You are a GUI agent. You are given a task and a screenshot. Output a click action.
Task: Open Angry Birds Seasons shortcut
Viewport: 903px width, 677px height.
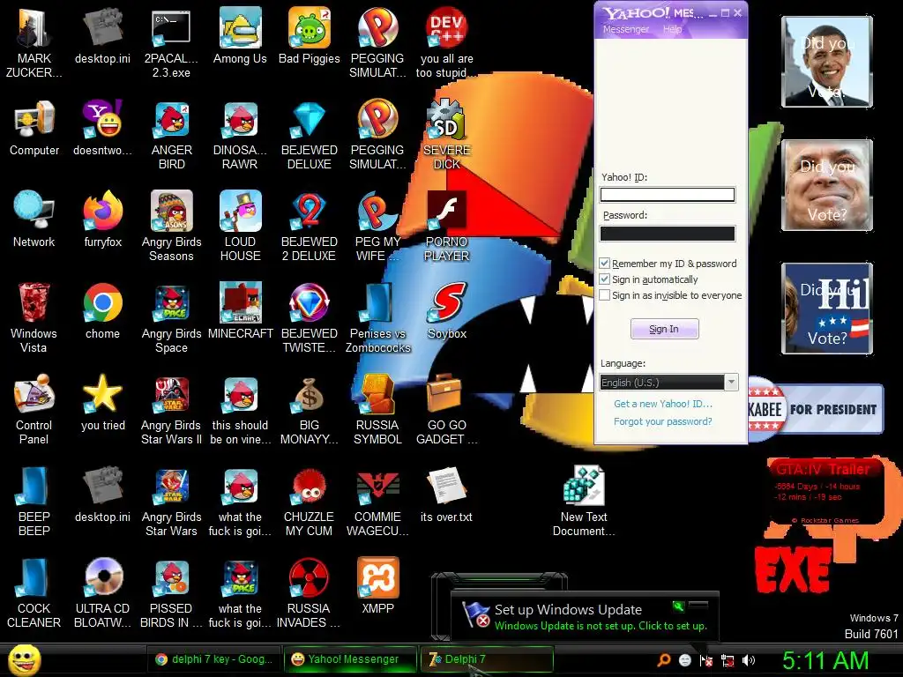171,226
